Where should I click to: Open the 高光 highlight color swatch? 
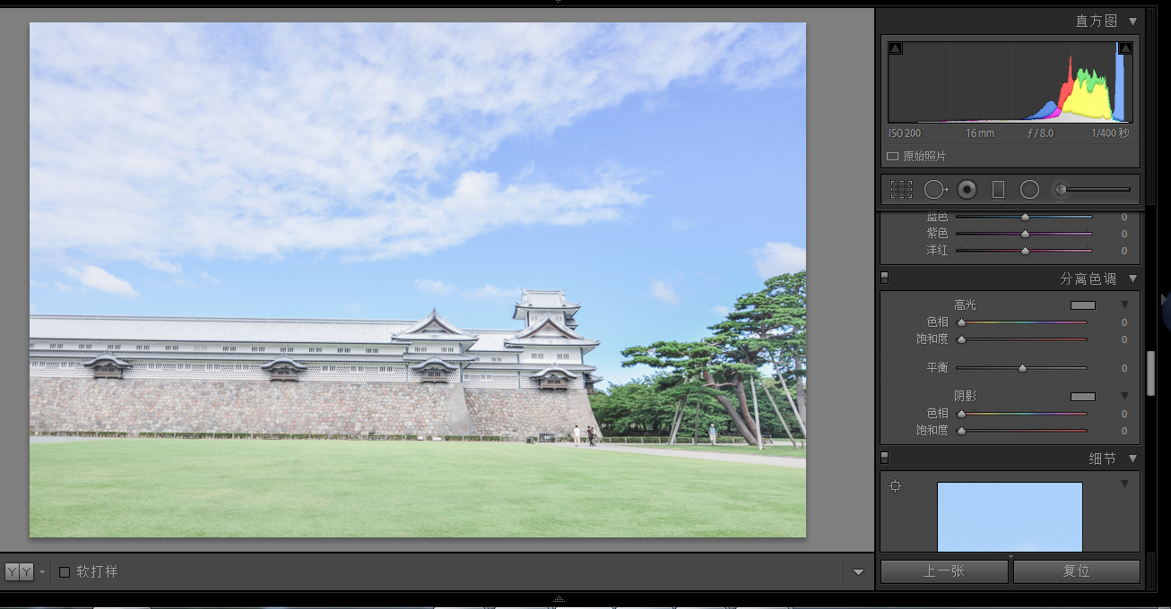tap(1083, 305)
